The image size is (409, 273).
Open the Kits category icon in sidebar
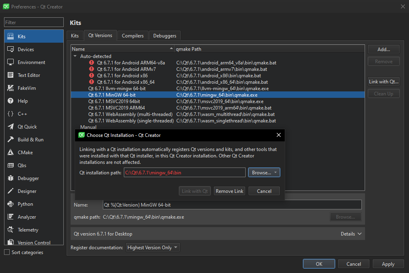[x=10, y=36]
